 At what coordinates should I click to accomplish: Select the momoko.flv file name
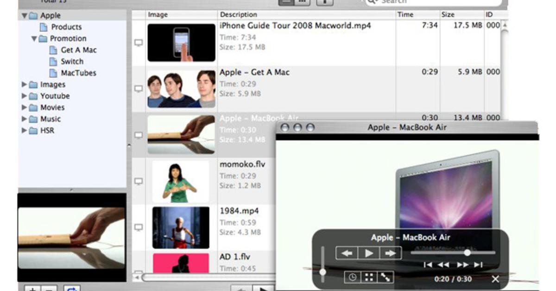[242, 164]
